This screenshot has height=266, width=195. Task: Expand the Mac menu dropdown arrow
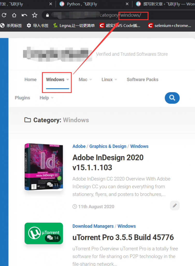pyautogui.click(x=90, y=79)
